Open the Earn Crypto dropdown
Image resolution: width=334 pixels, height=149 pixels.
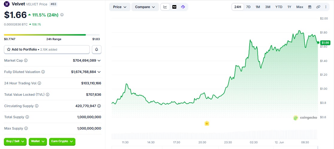pos(62,141)
